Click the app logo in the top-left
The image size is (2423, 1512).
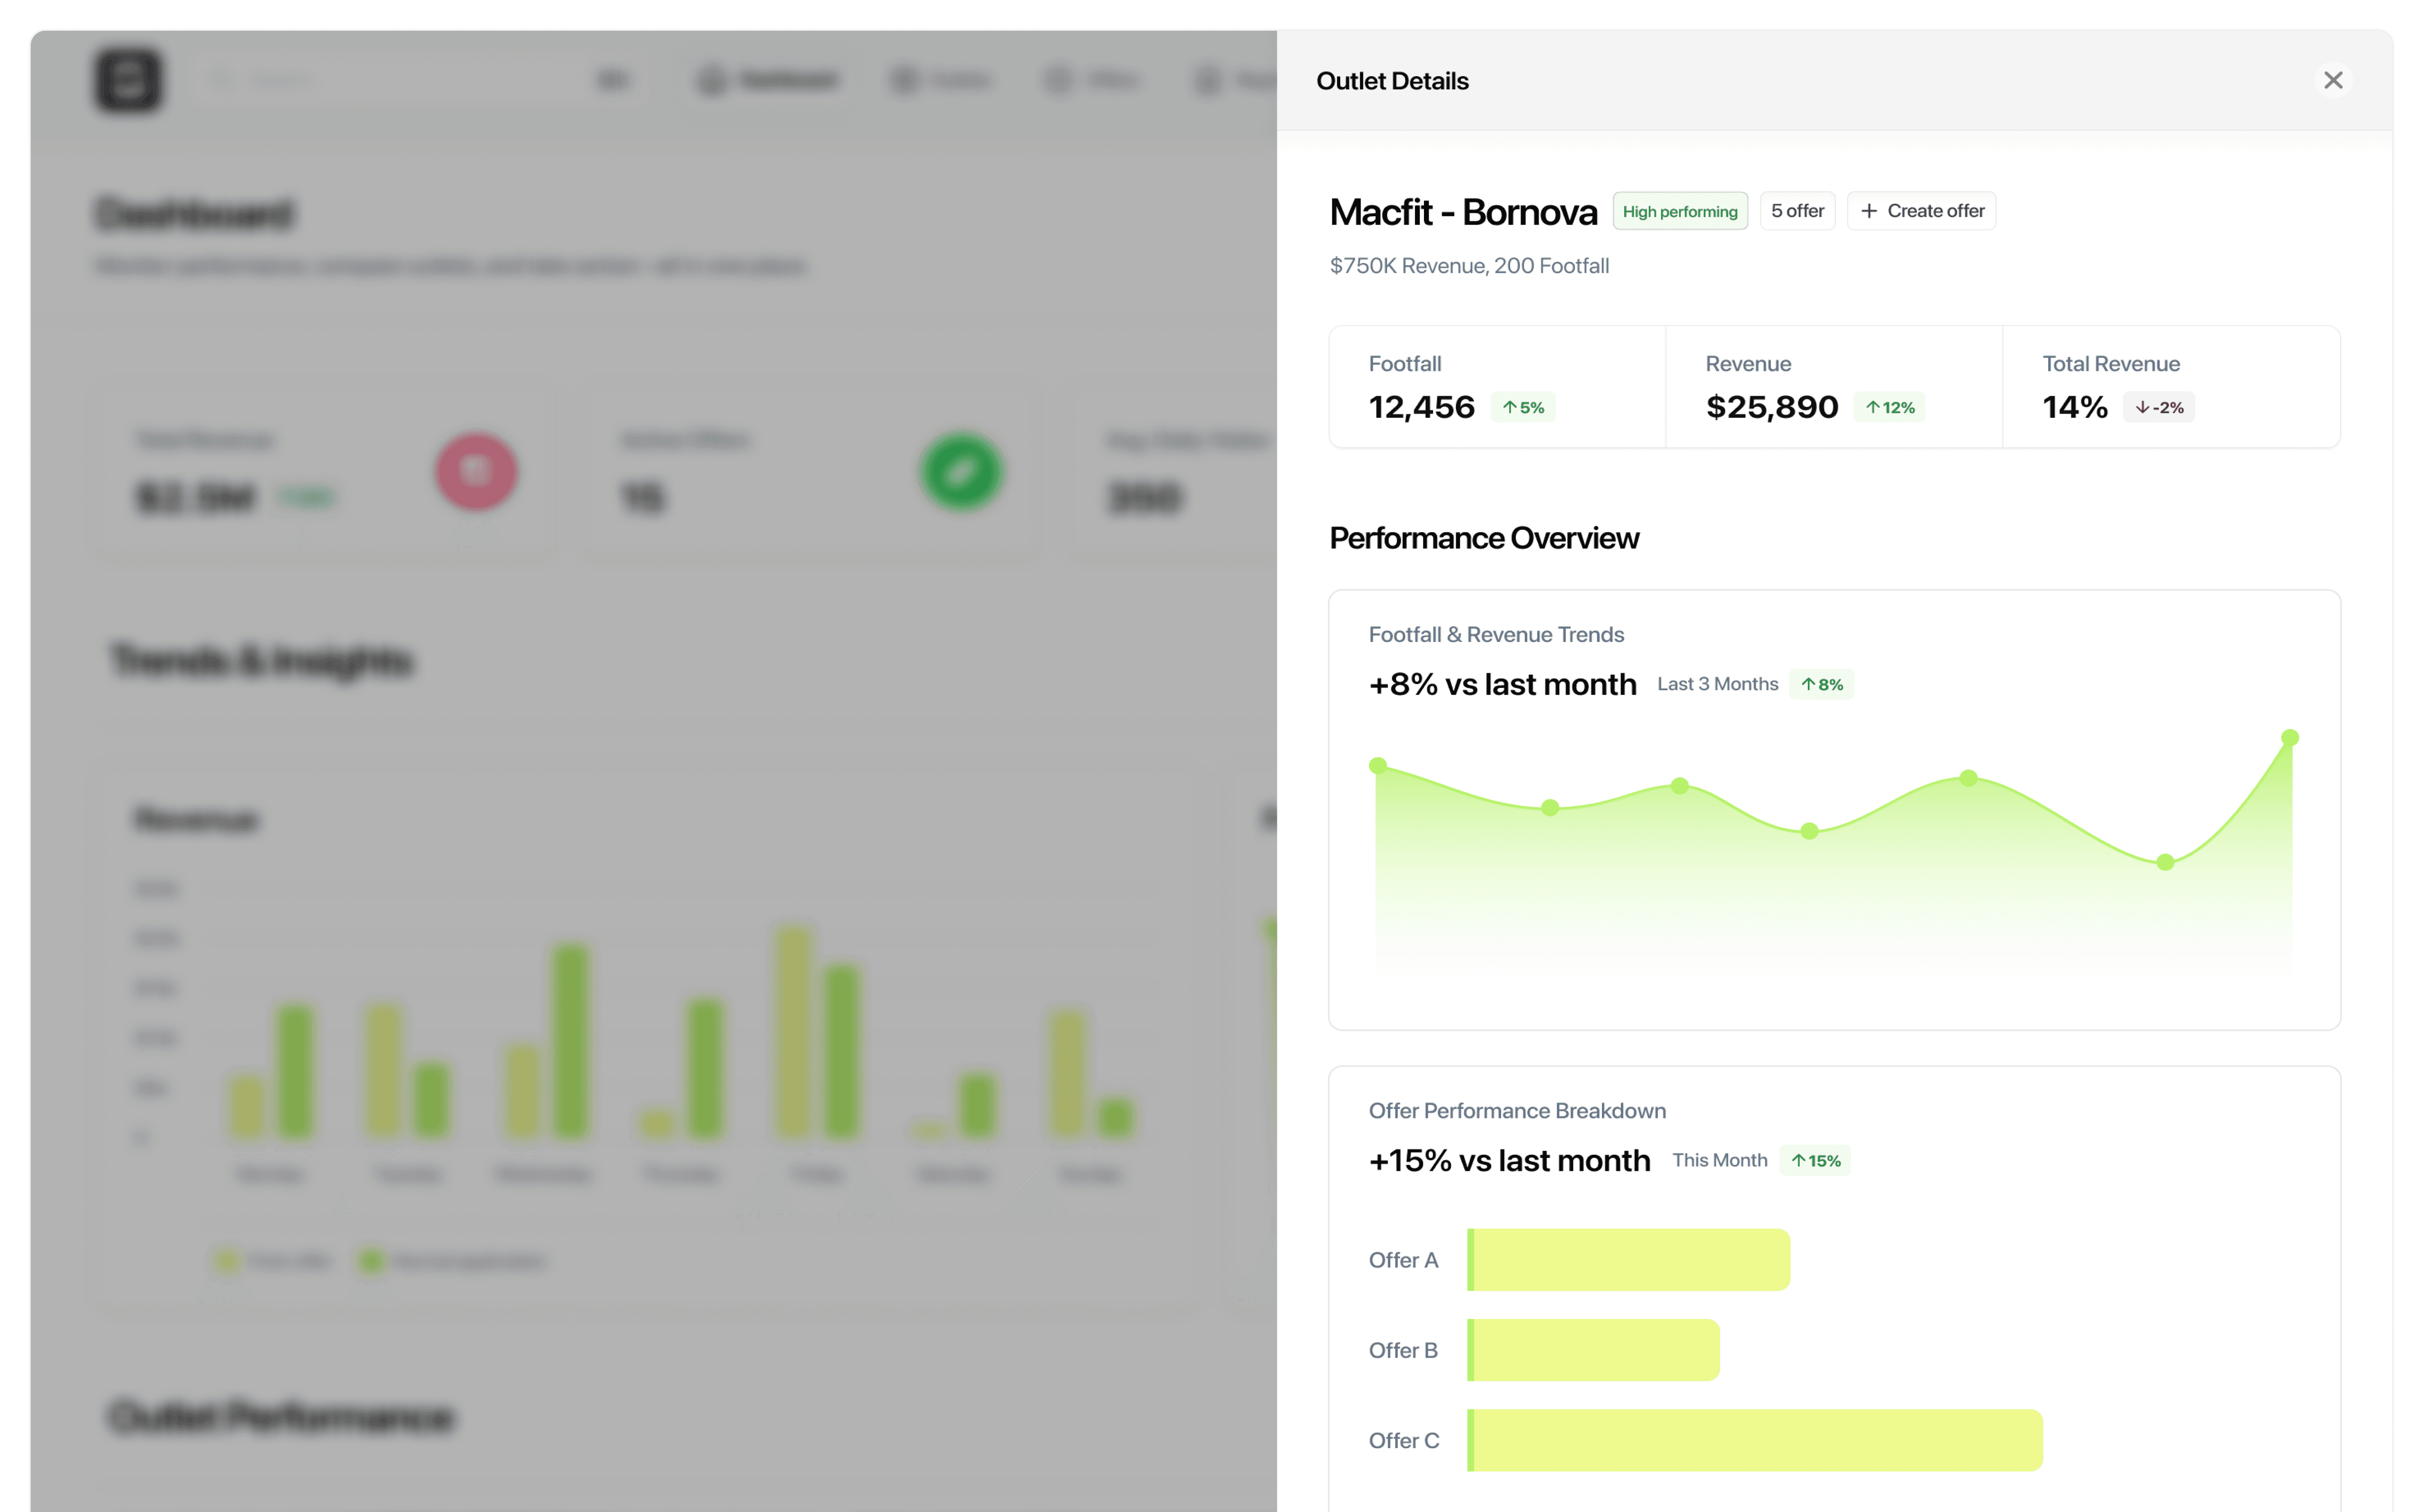tap(127, 80)
